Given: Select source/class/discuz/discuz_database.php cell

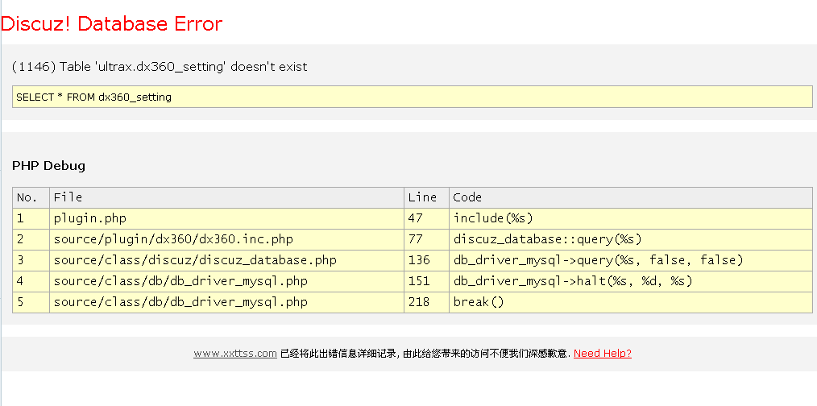Looking at the screenshot, I should (x=226, y=260).
